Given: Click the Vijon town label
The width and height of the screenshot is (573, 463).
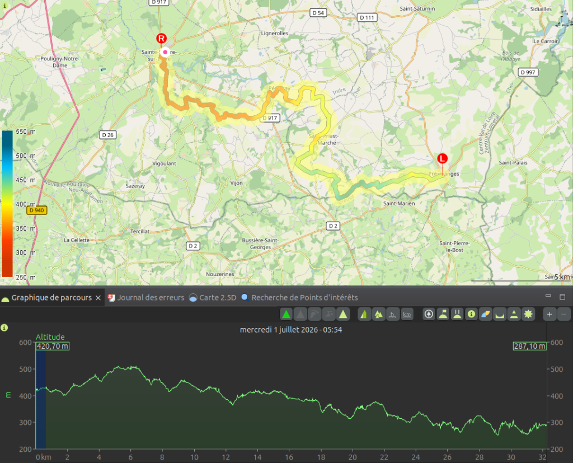Looking at the screenshot, I should [237, 183].
